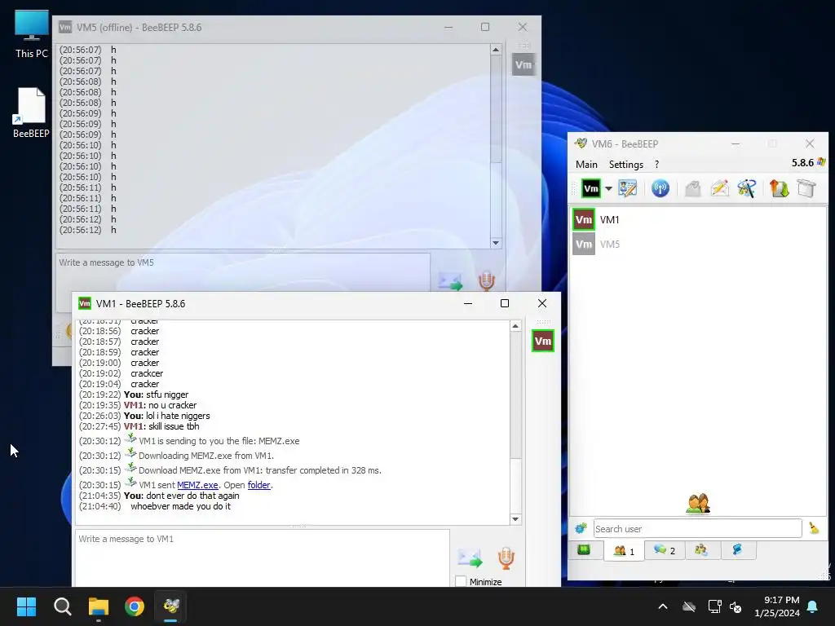Clear search with the broom icon
835x626 pixels.
[x=814, y=528]
